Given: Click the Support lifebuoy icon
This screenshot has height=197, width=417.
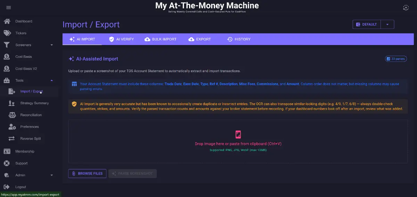Looking at the screenshot, I should click(x=7, y=163).
